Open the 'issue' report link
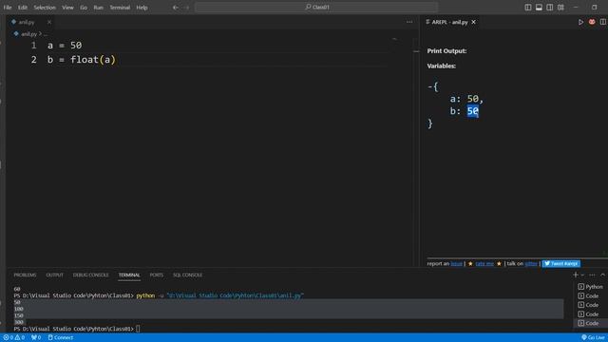This screenshot has width=608, height=342. coord(456,264)
